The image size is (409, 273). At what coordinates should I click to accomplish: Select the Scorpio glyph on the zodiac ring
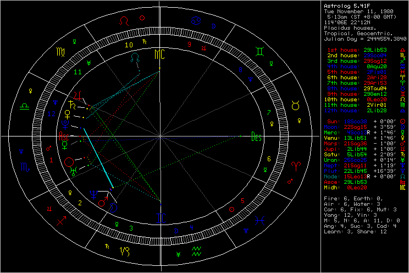pos(24,166)
